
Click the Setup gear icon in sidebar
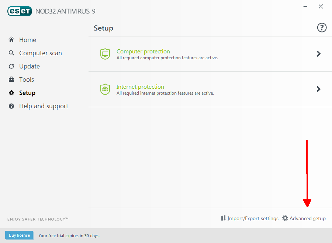[x=11, y=93]
